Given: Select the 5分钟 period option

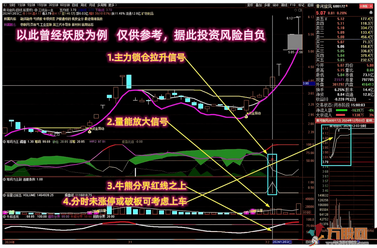Looking at the screenshot, I should point(31,5).
